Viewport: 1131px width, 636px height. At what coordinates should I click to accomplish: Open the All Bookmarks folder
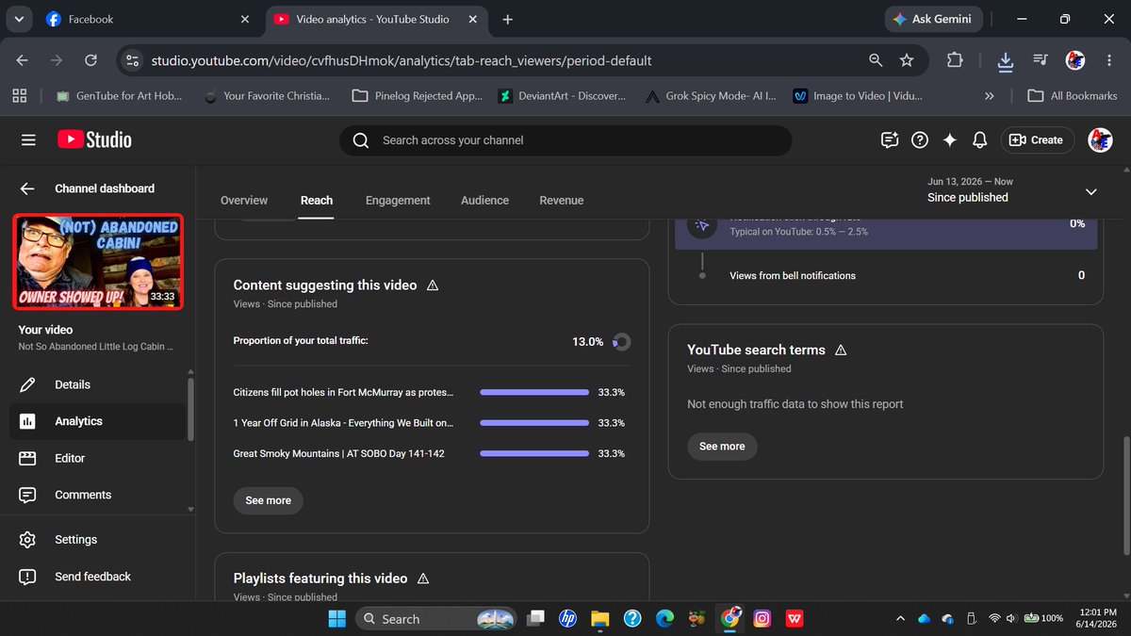(x=1072, y=95)
